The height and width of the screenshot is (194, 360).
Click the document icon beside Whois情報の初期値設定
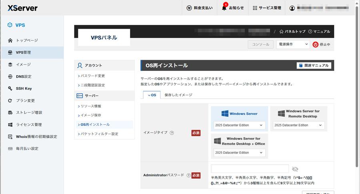(x=10, y=137)
